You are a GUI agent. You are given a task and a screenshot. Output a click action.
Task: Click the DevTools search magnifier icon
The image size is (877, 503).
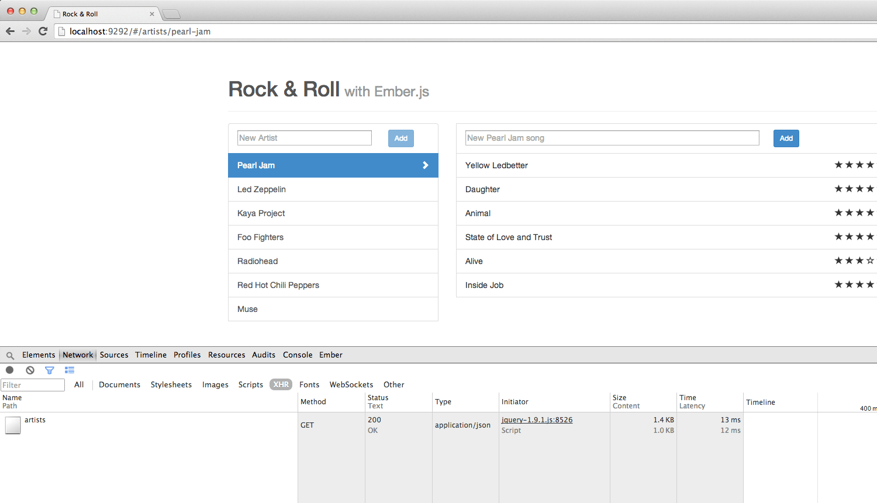tap(10, 355)
